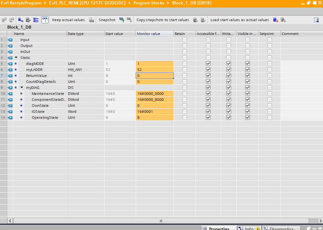Collapse the Static section

[x=16, y=58]
